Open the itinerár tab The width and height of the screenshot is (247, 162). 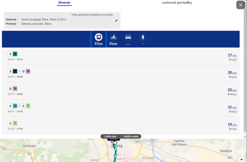coord(64,3)
